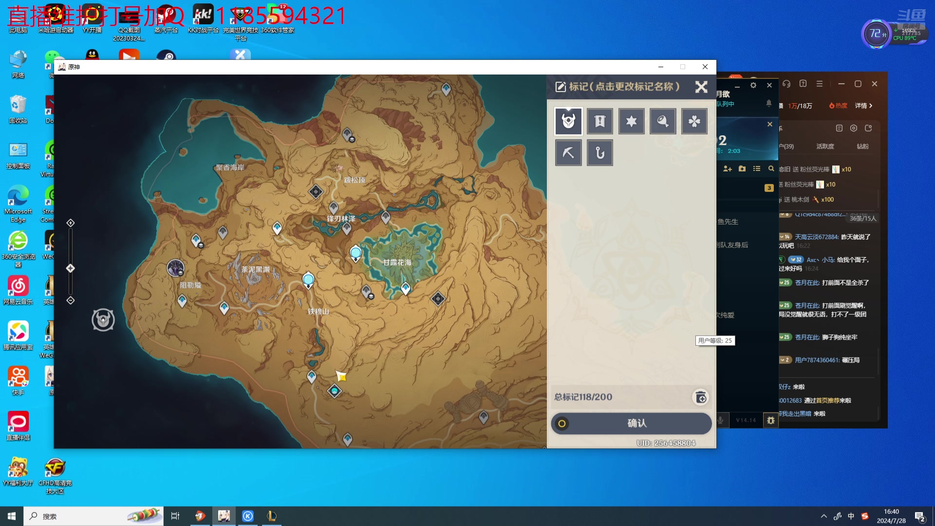Select the glowing waypoint right of 荼泥黑渊
This screenshot has height=526, width=935.
(308, 280)
